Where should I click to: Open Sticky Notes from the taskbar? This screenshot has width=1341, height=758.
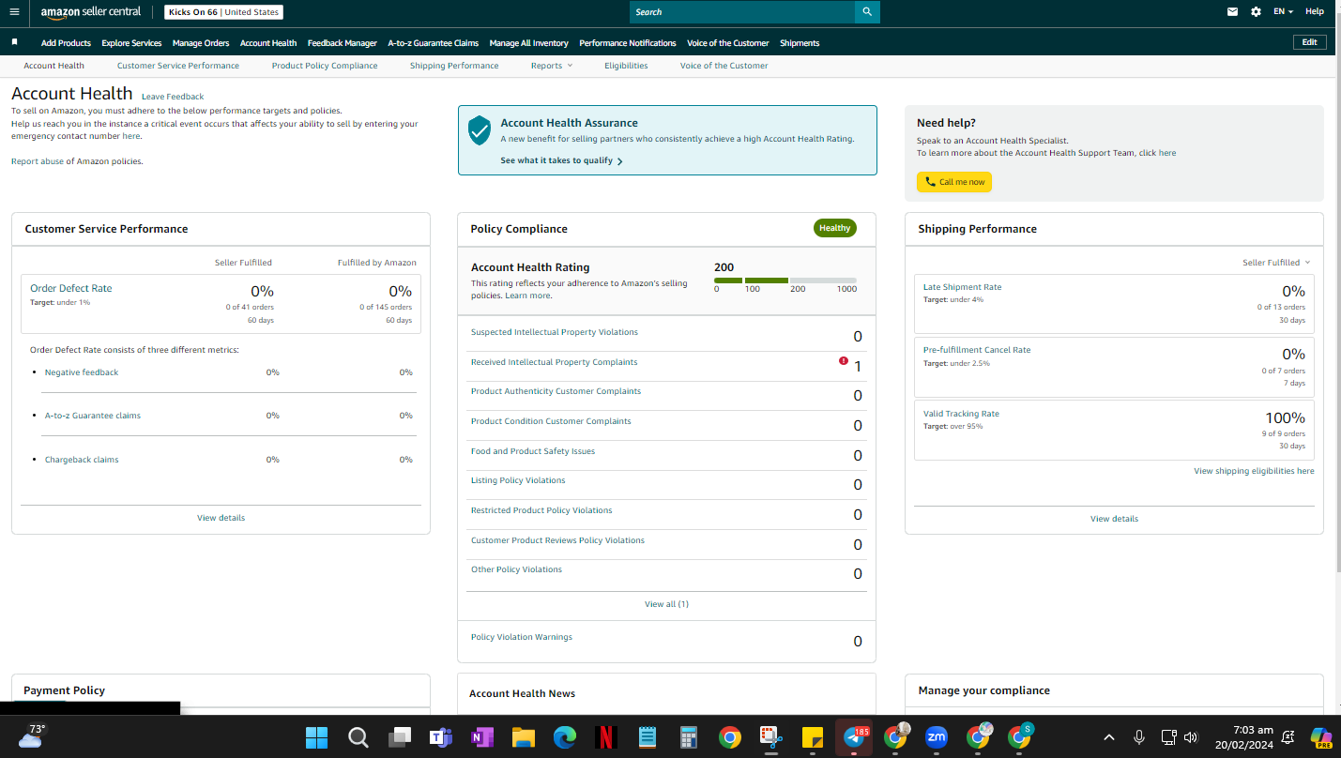[x=812, y=737]
